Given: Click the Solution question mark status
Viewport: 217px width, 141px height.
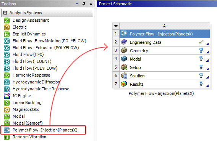Looking at the screenshot, I should pyautogui.click(x=201, y=76).
